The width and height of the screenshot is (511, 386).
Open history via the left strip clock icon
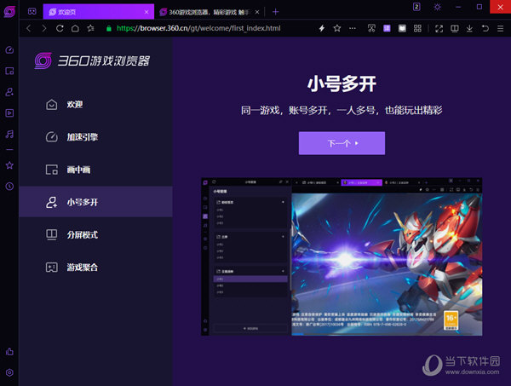9,186
